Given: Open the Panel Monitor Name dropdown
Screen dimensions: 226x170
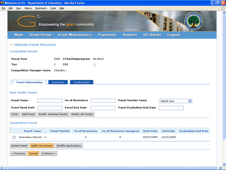Looking at the screenshot, I should (x=176, y=101).
